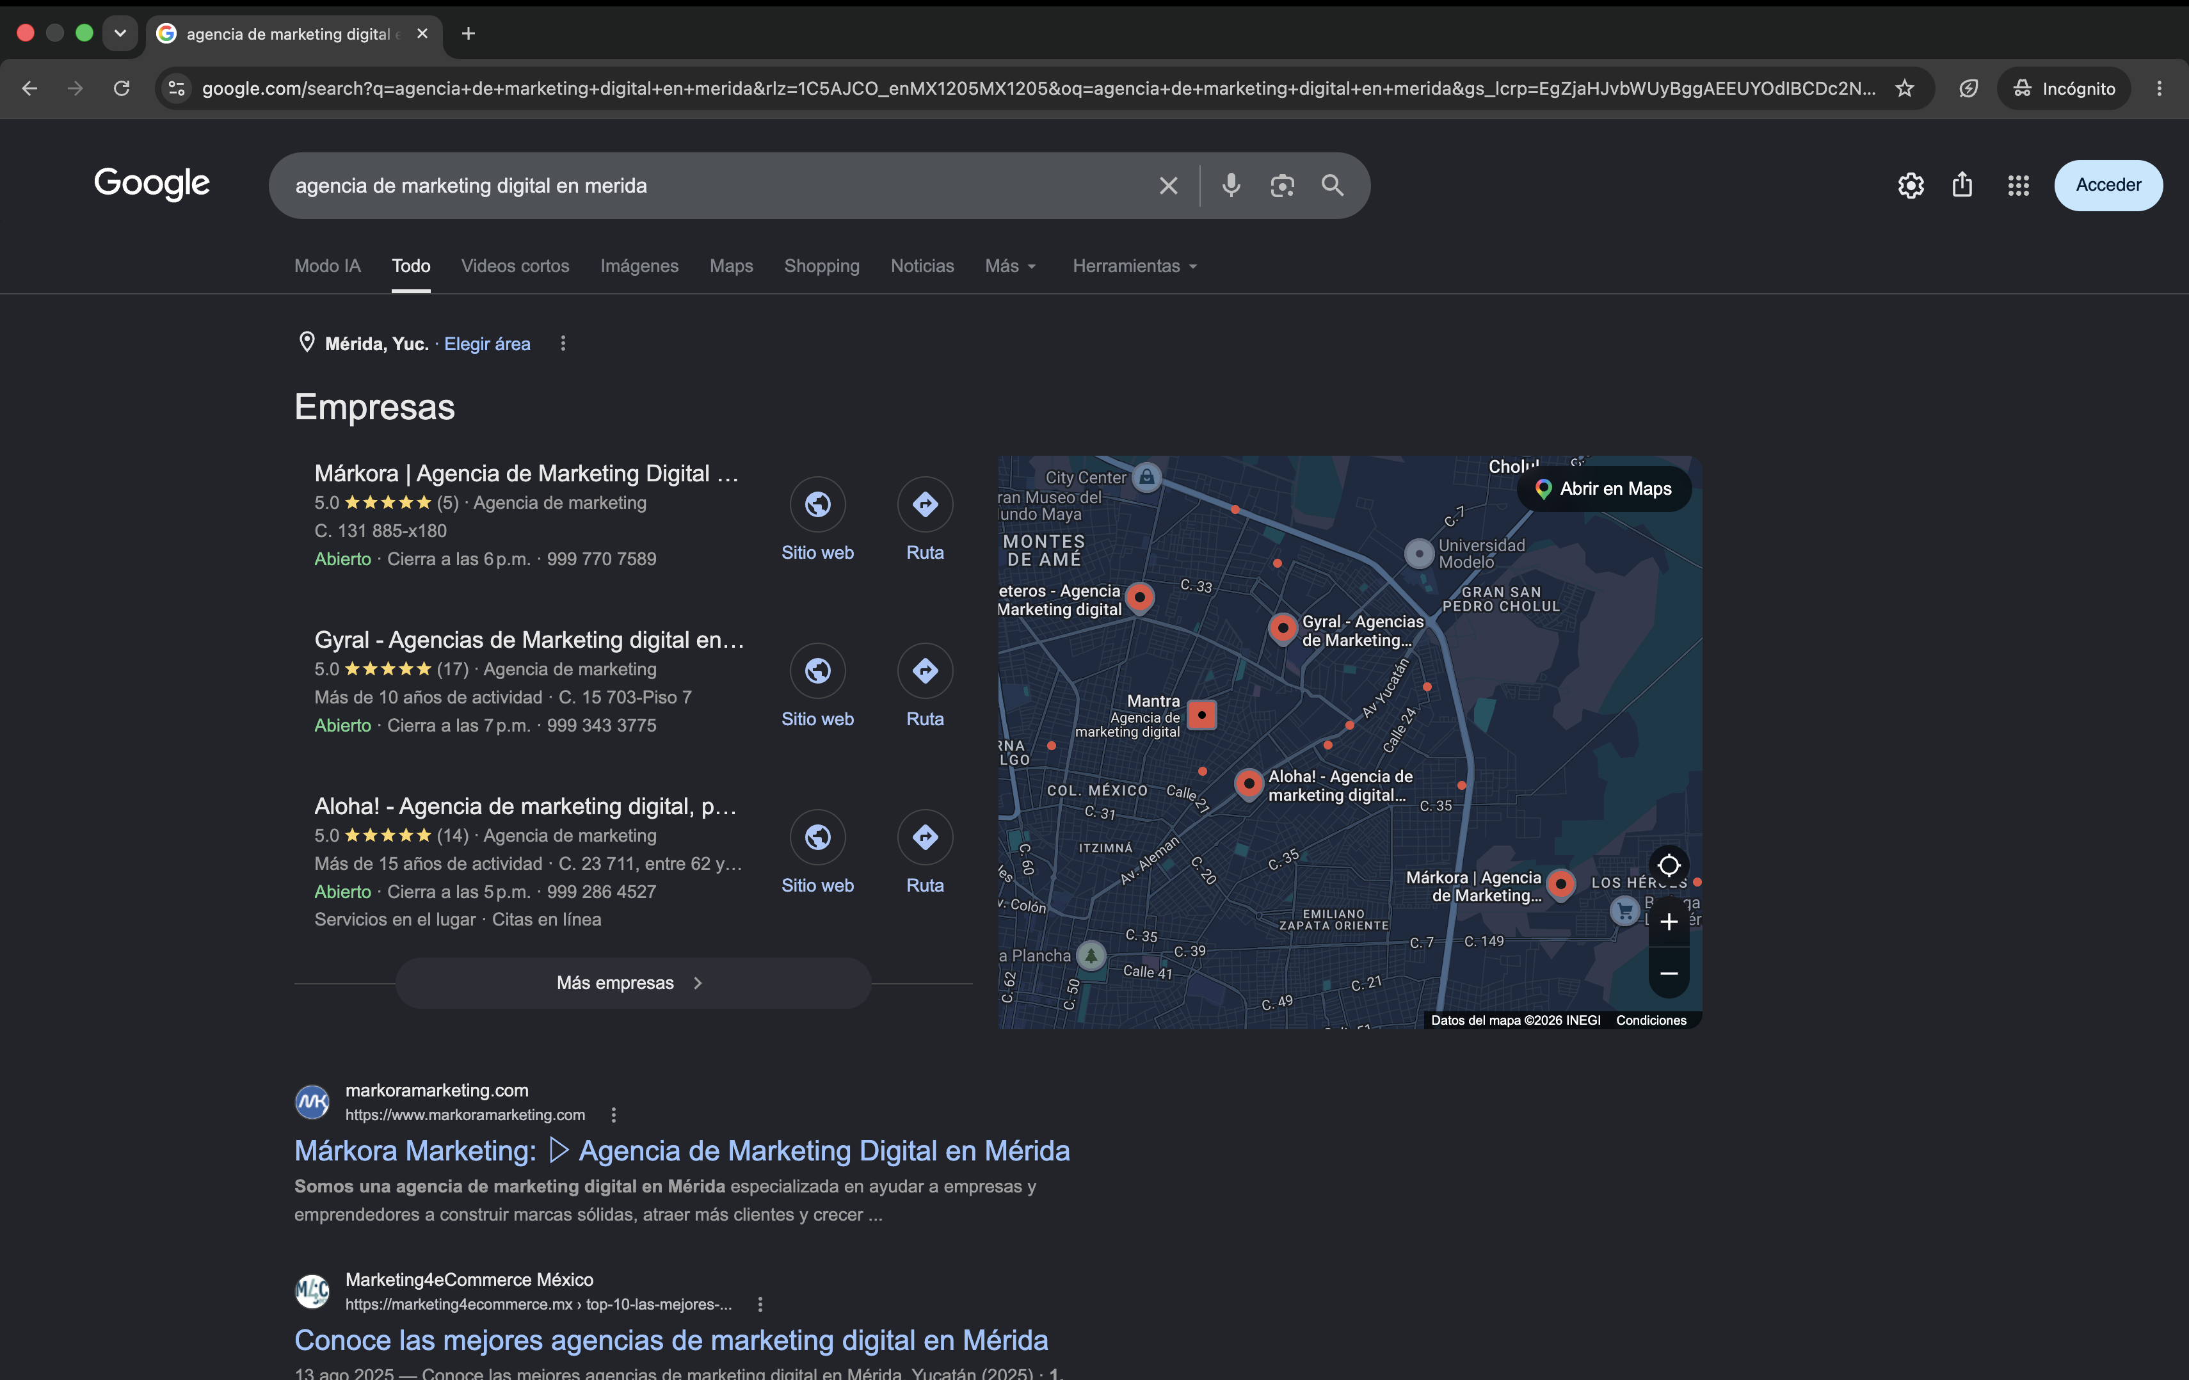This screenshot has width=2189, height=1380.
Task: Reload the current page
Action: coord(121,88)
